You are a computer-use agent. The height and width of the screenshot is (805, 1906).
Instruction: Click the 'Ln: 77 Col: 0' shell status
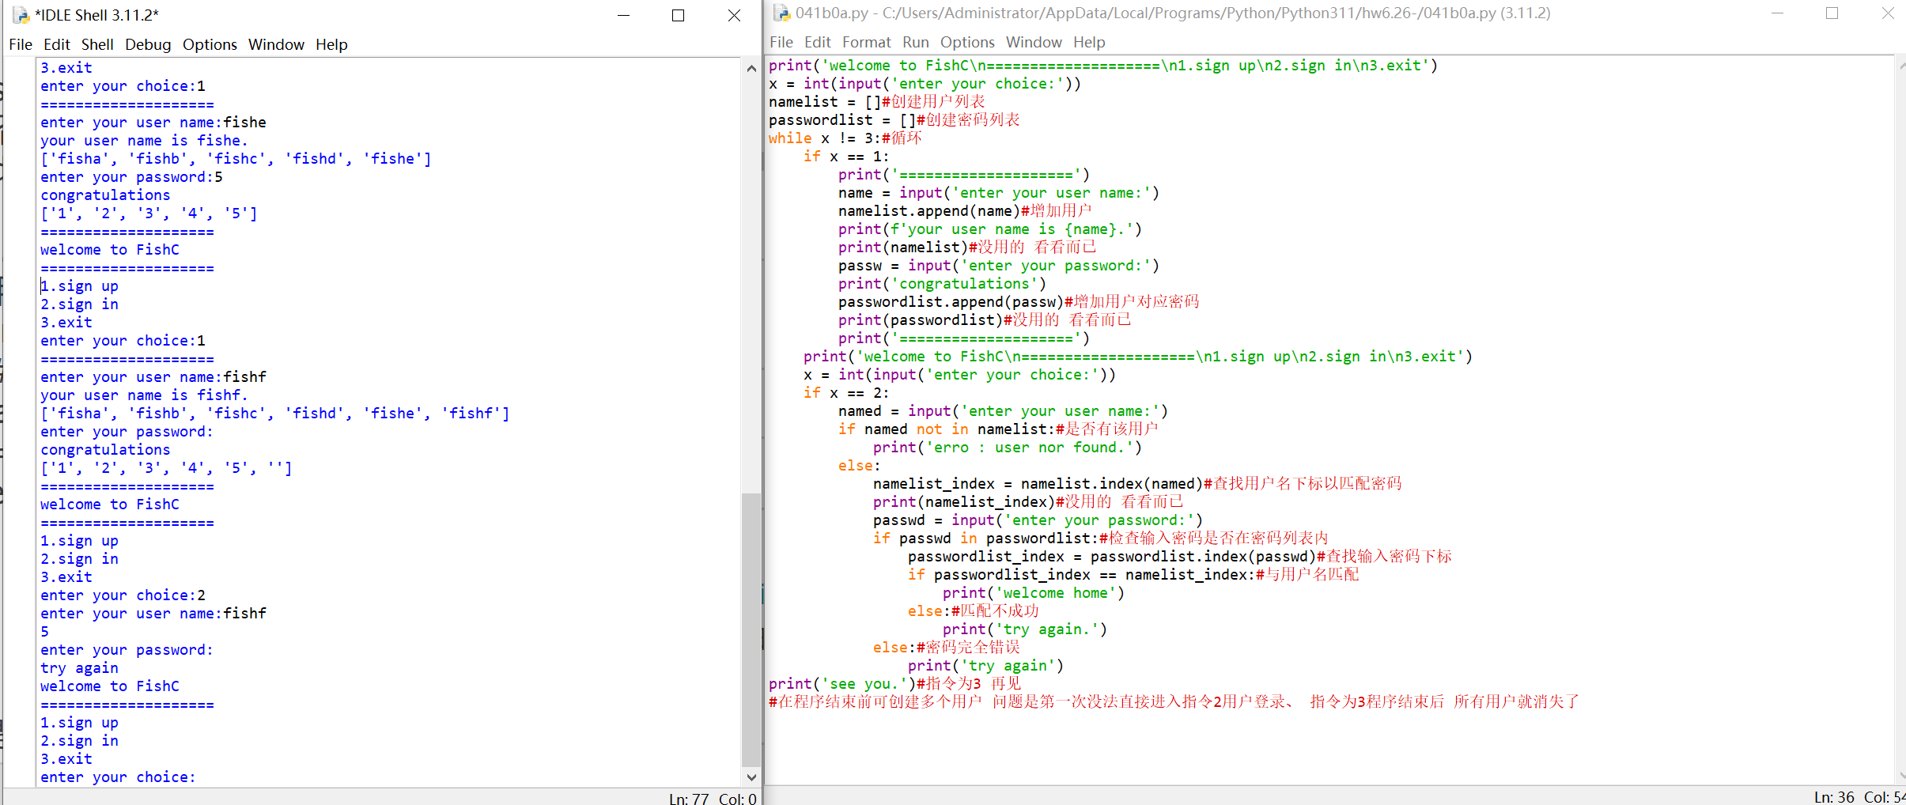[712, 798]
